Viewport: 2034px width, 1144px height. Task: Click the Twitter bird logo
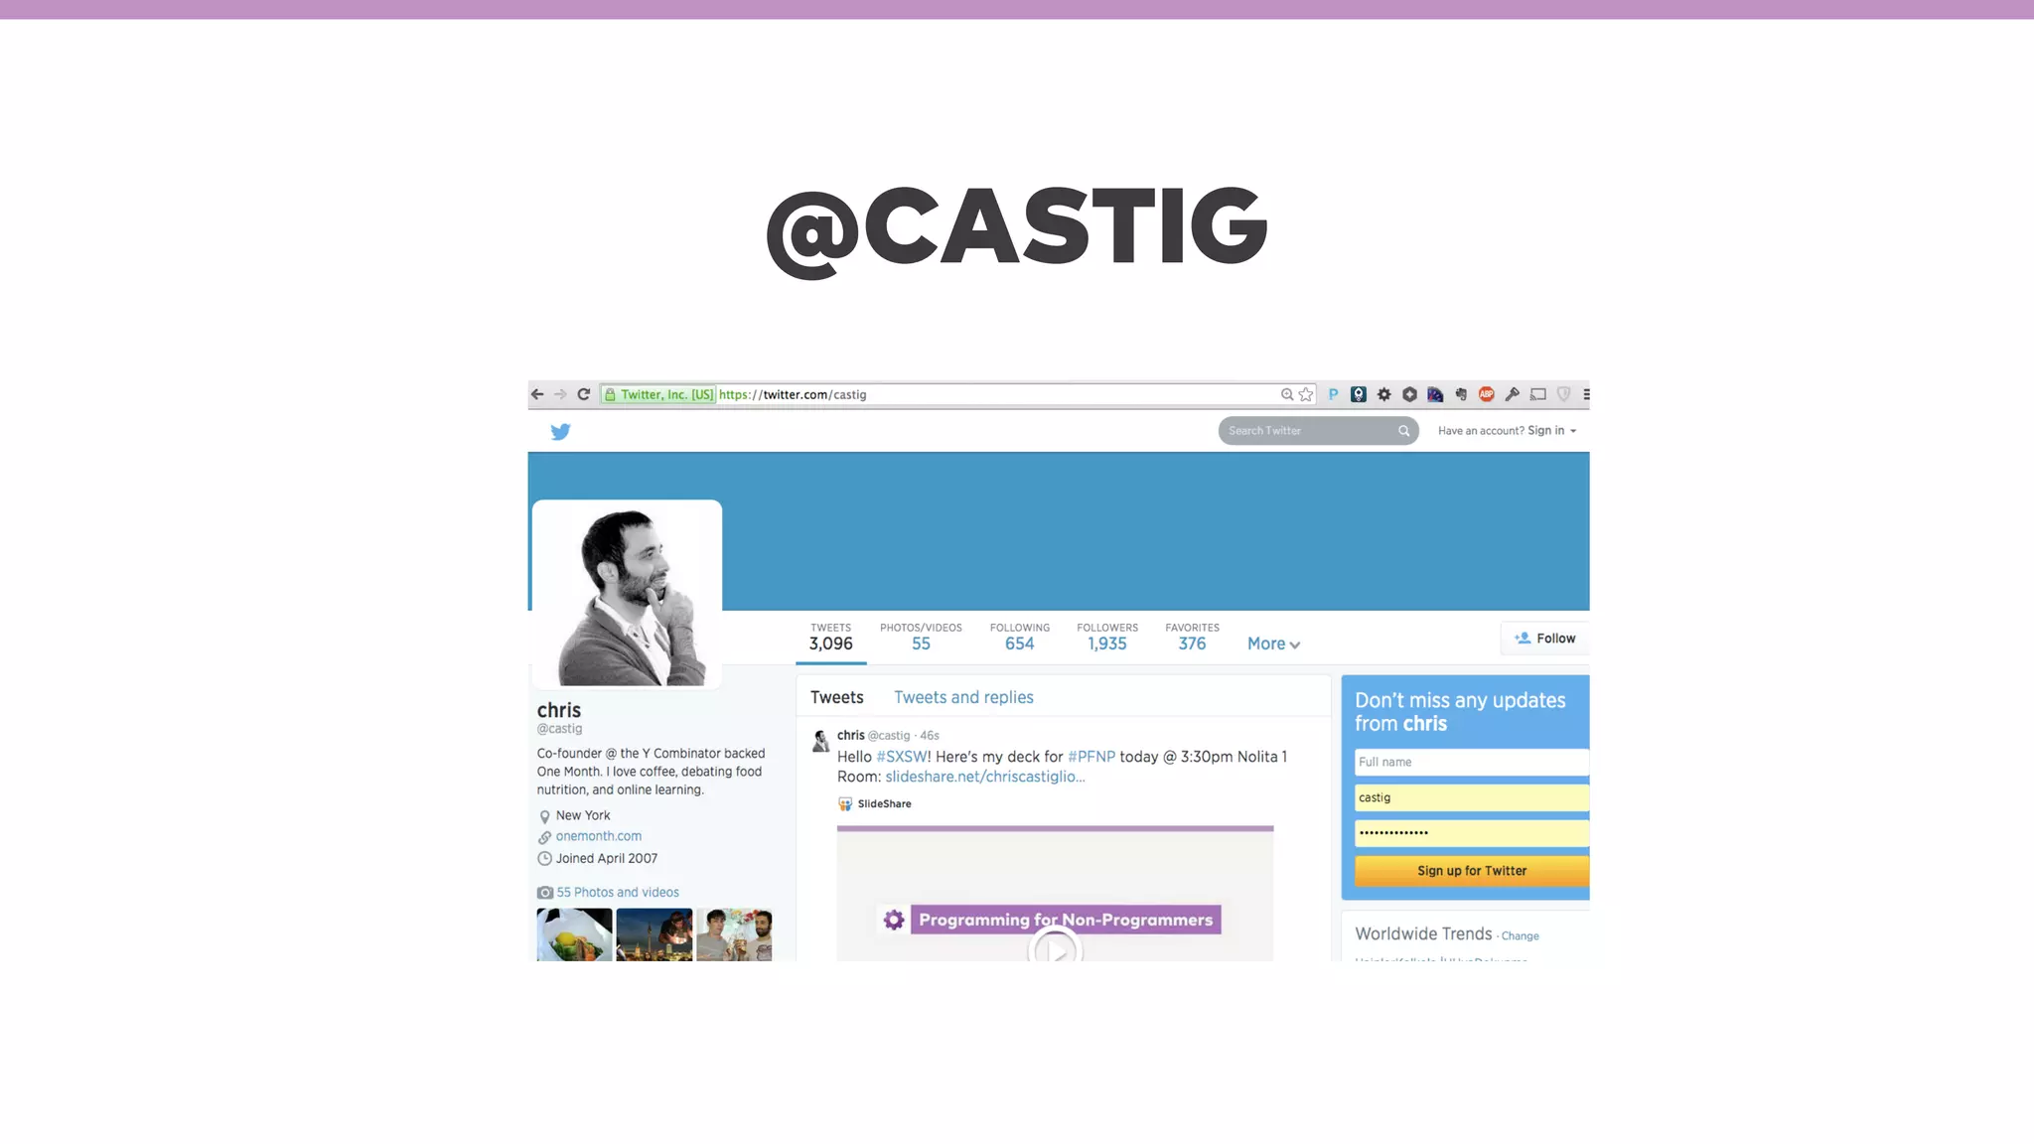tap(560, 431)
